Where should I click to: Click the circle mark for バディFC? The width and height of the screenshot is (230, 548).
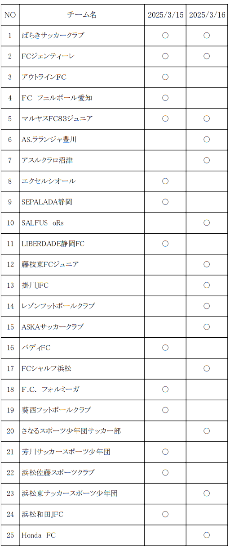(165, 348)
